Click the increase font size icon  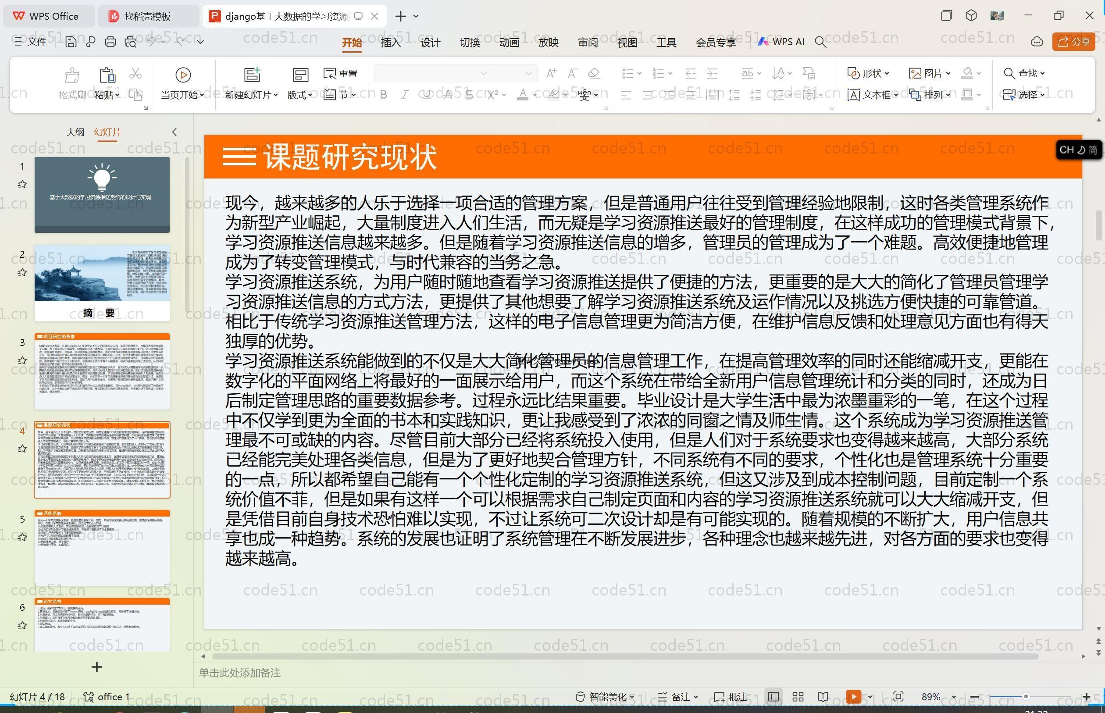(551, 73)
